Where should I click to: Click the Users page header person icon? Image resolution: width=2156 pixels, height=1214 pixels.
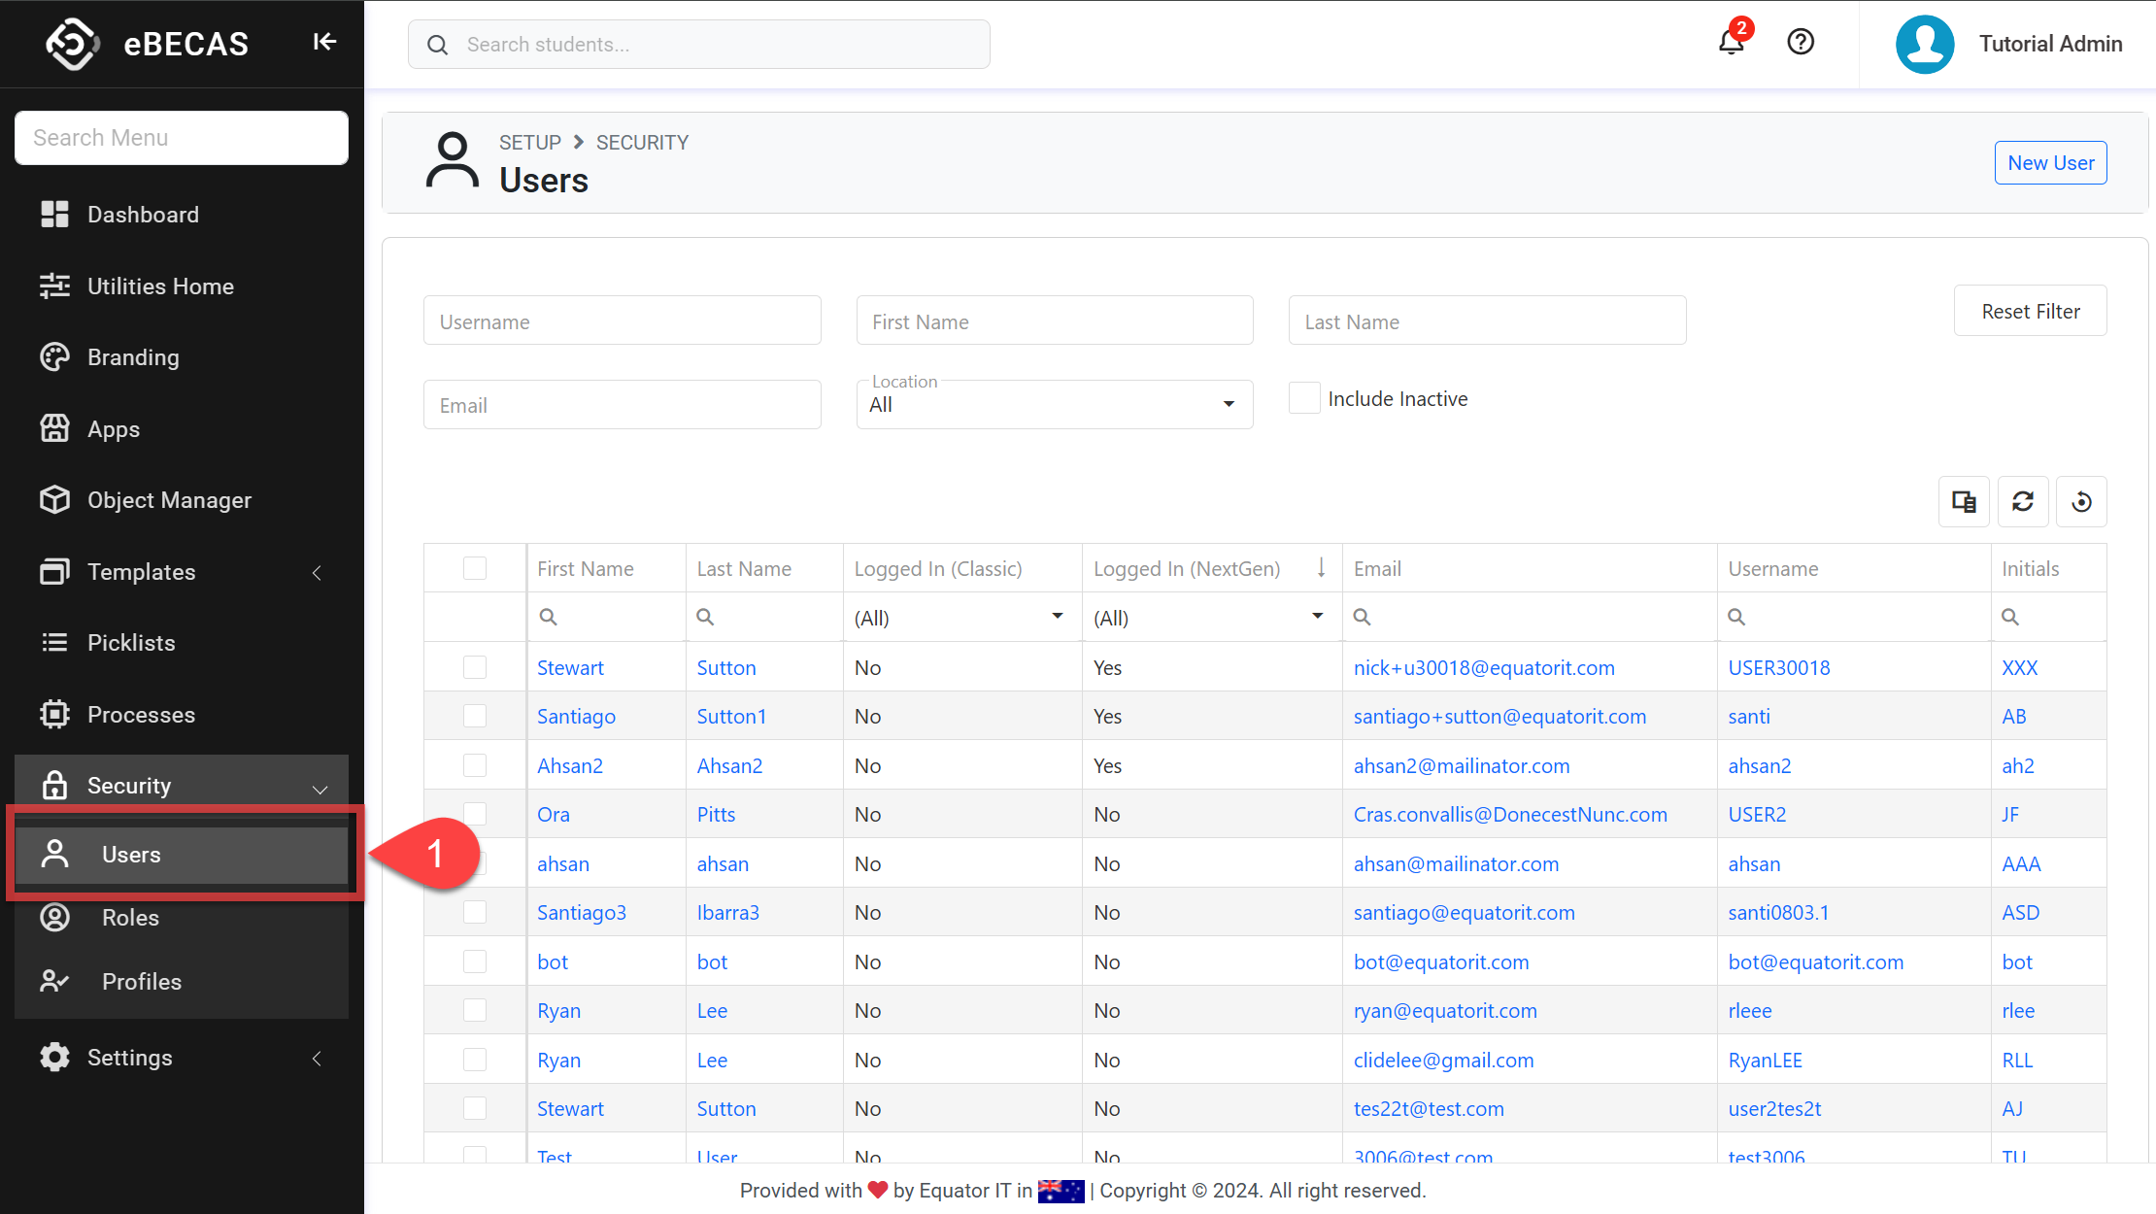pos(453,161)
